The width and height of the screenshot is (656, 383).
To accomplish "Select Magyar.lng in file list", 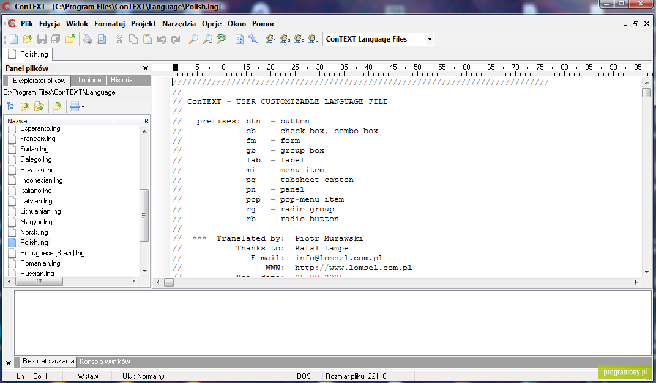I will click(x=36, y=222).
